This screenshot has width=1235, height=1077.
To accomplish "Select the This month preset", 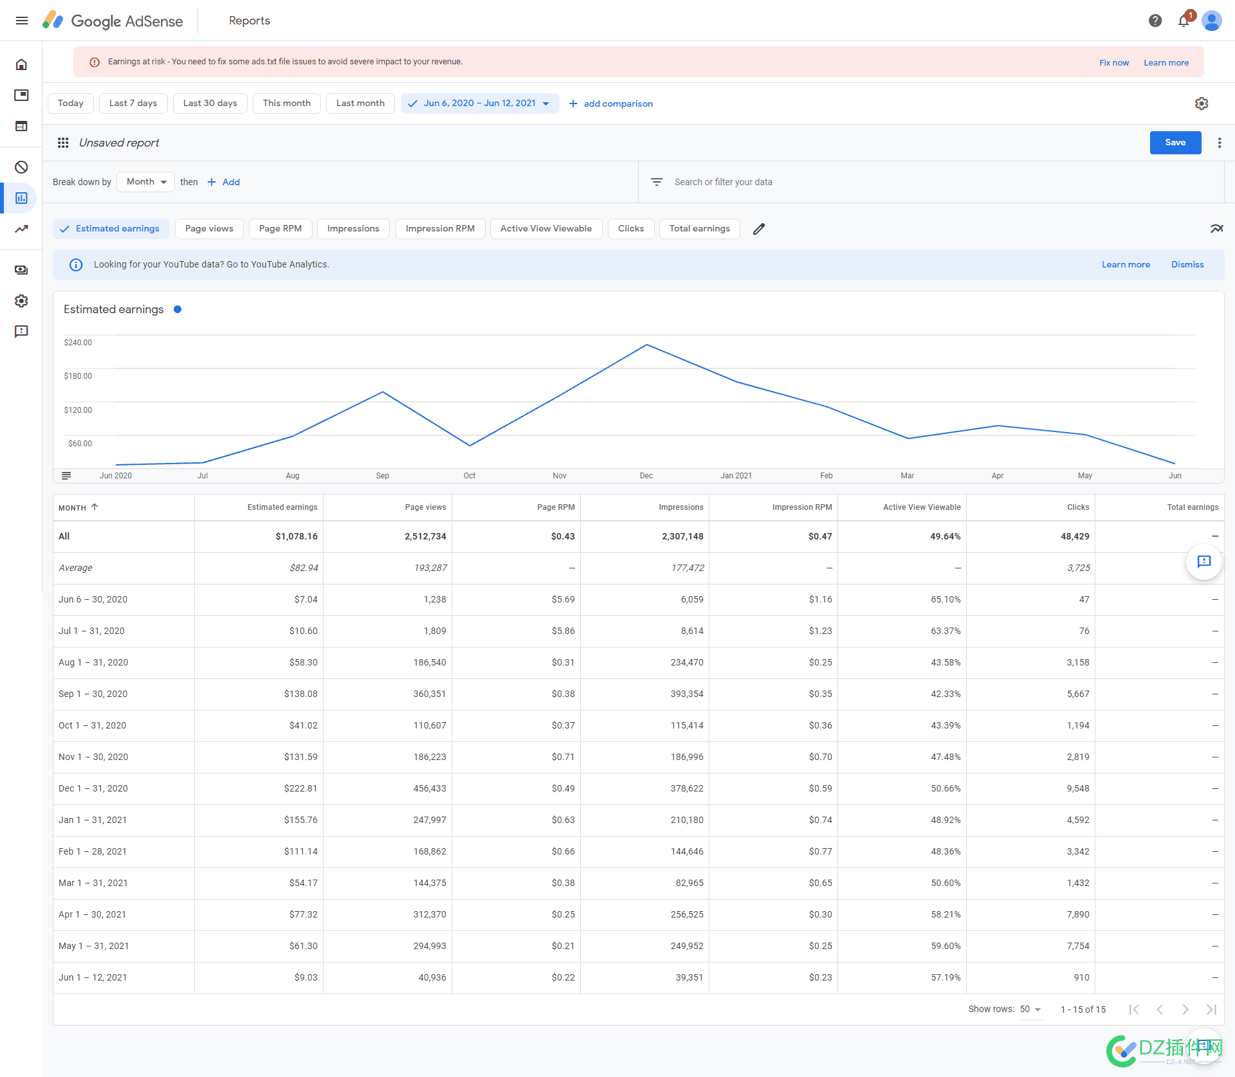I will 287,104.
